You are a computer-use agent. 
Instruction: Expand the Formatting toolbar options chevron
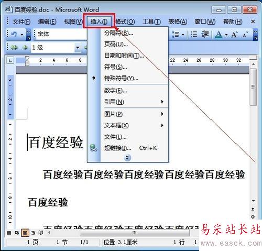click(x=256, y=35)
